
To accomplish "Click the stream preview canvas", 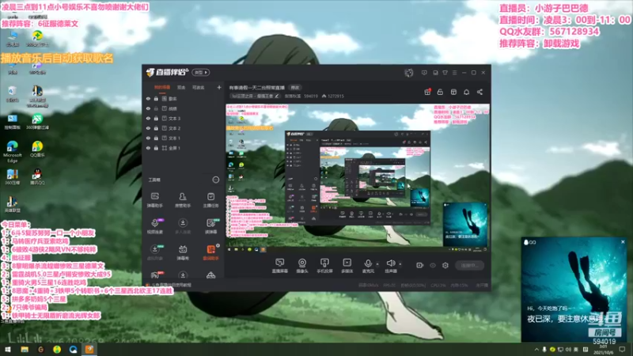I will point(358,178).
